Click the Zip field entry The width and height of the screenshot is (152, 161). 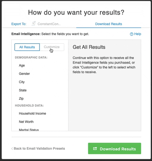point(21,99)
